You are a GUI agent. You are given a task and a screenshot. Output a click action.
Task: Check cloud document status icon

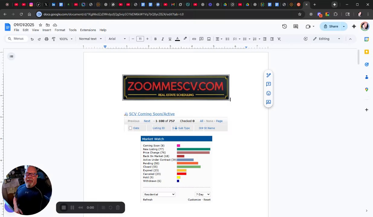[x=55, y=25]
